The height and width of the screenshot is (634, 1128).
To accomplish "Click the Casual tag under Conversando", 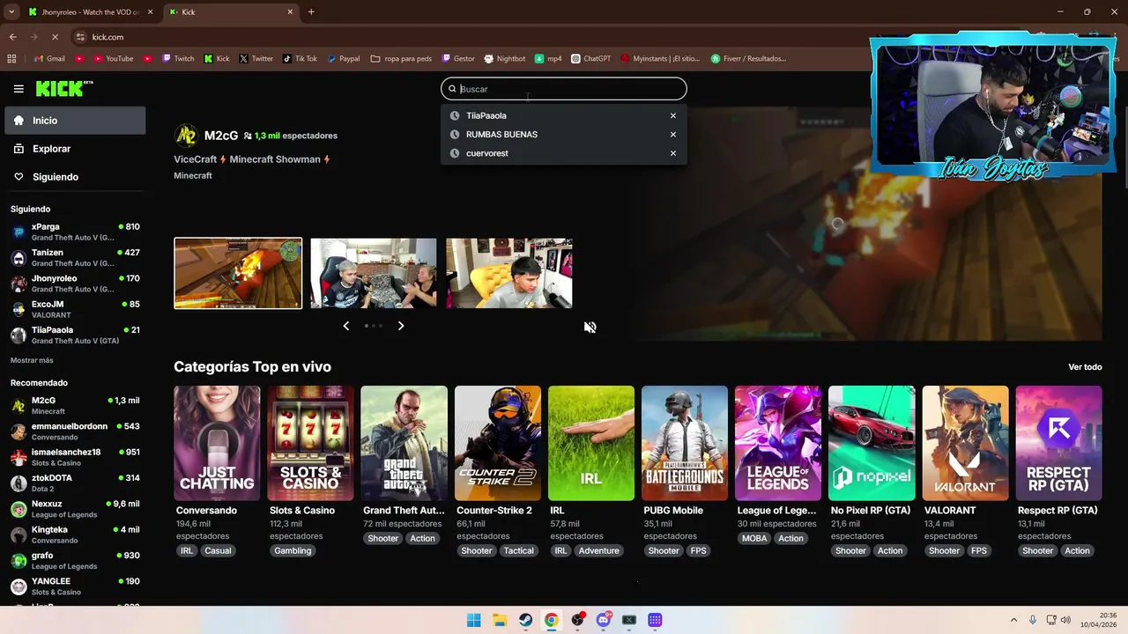I will (218, 550).
